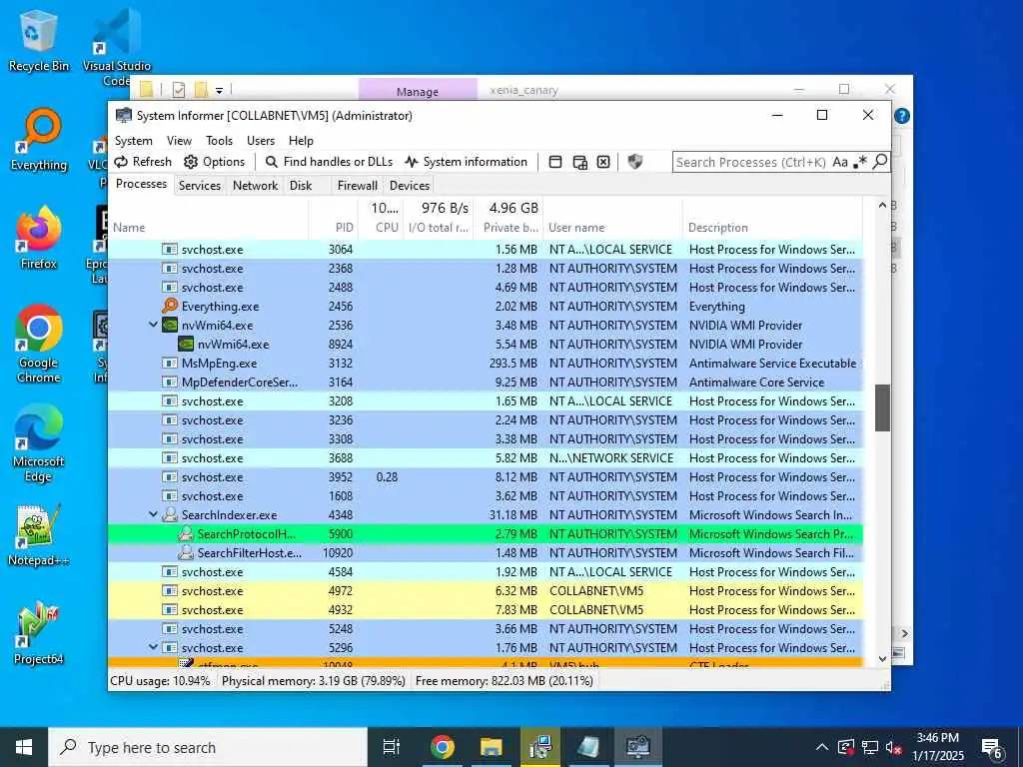Click the SearchIndexer.exe process icon
The height and width of the screenshot is (767, 1023).
(170, 514)
